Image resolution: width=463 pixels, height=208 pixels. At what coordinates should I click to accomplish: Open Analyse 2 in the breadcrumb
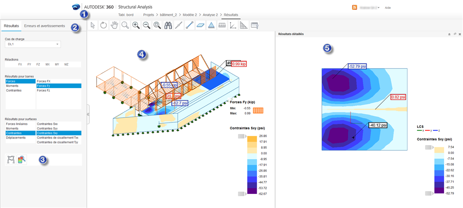pos(210,15)
